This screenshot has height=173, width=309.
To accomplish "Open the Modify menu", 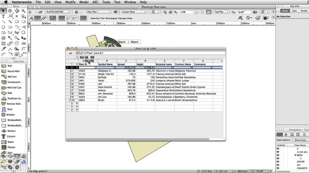I will 70,2.
